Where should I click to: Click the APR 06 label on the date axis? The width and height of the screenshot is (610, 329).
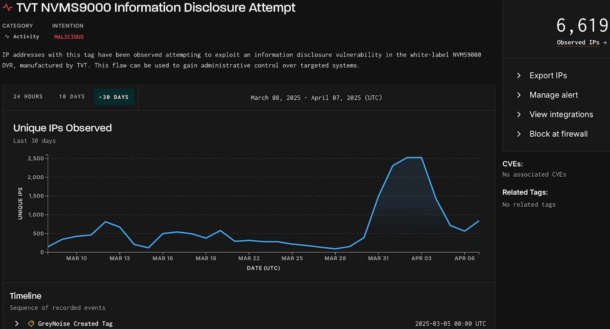point(465,258)
